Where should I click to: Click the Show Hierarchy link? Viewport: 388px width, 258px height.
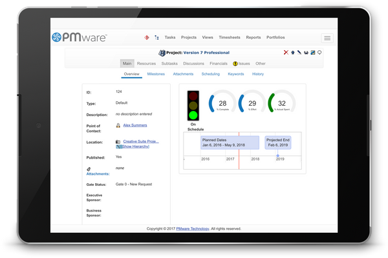pyautogui.click(x=136, y=146)
